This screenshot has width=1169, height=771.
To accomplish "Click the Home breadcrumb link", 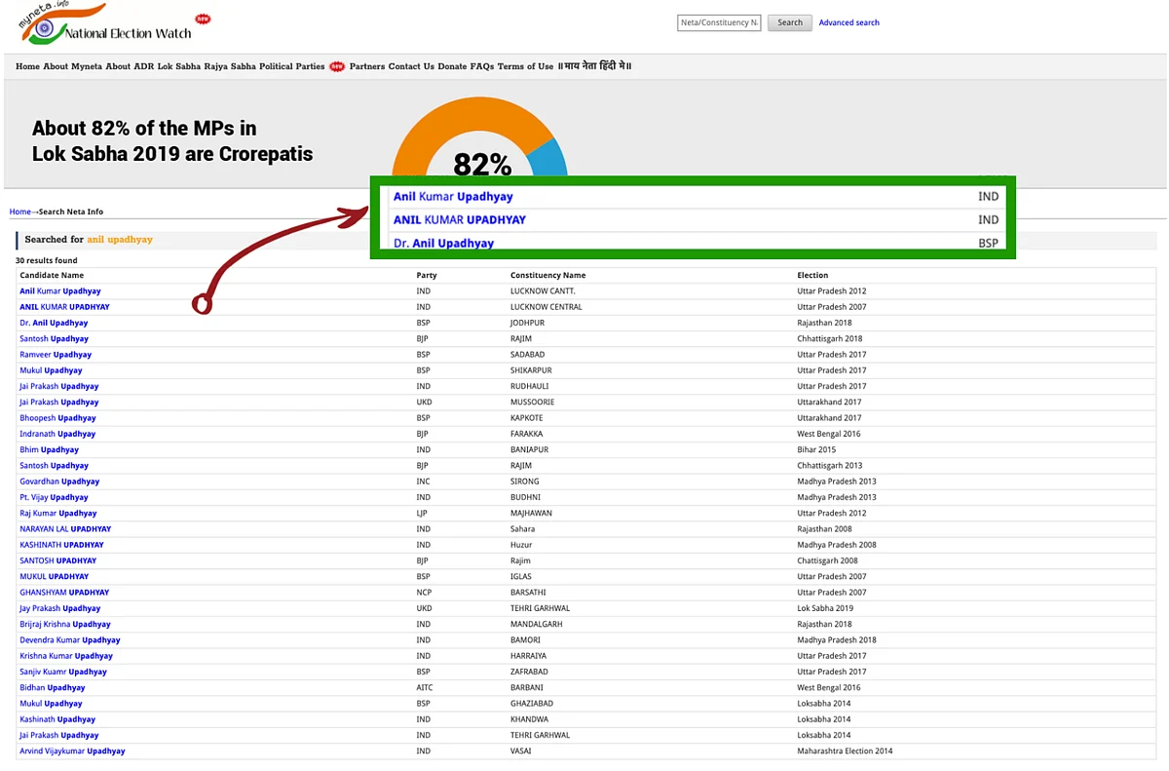I will coord(20,212).
